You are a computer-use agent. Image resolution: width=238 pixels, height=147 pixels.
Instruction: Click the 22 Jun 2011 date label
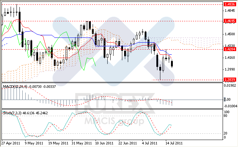point(128,143)
